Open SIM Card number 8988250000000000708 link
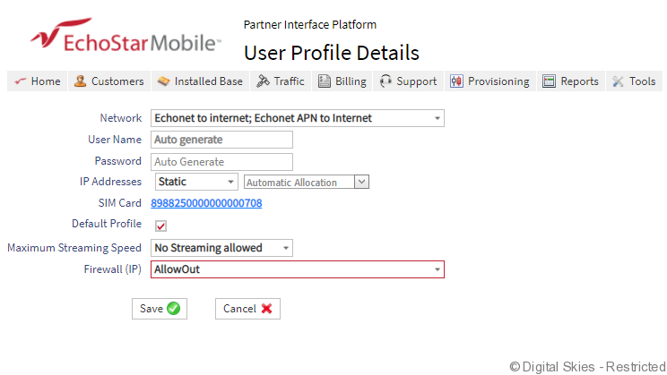The height and width of the screenshot is (375, 667). pyautogui.click(x=208, y=203)
